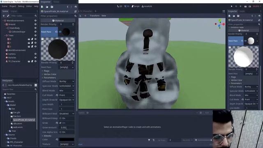Viewport: 263px width, 148px height.
Task: Toggle visibility of CollisionShape node
Action: point(35,32)
